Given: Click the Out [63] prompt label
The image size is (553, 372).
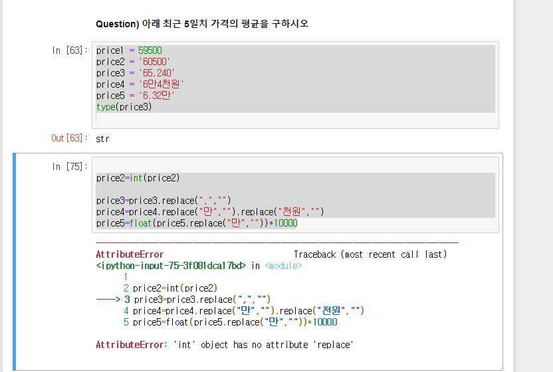Looking at the screenshot, I should tap(69, 138).
